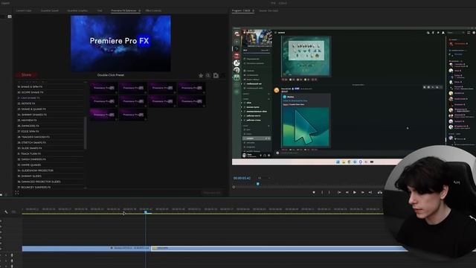Click the File Explorer icon in previewed taskbar
Screen dimensions: 476x268
[344, 162]
